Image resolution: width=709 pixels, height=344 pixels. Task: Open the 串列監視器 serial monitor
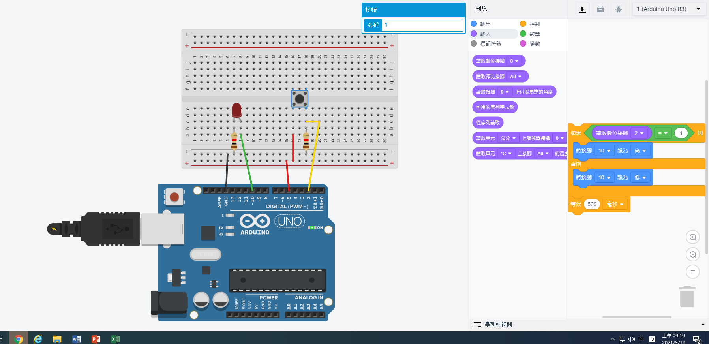[498, 325]
